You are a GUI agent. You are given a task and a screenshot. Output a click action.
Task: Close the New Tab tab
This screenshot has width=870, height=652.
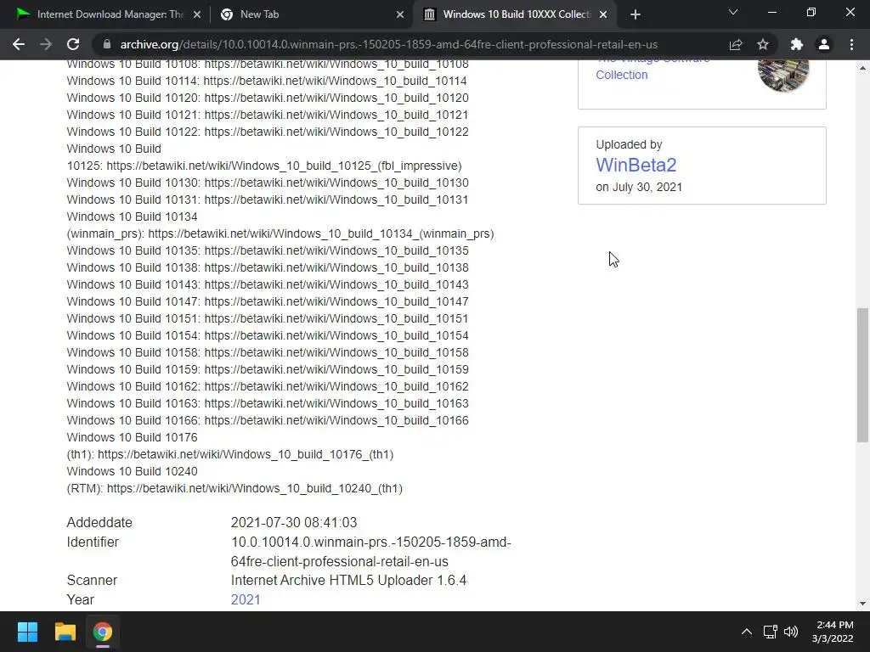pyautogui.click(x=400, y=14)
